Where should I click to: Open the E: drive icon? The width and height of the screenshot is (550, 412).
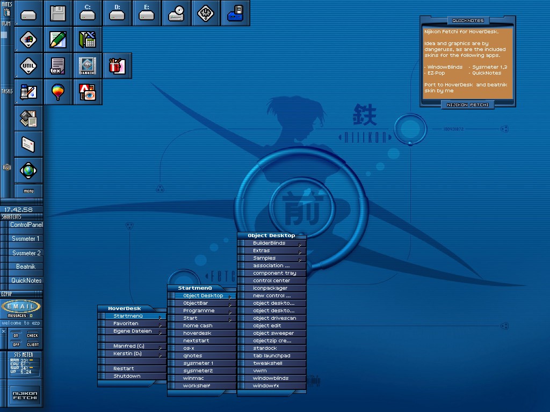coord(147,13)
